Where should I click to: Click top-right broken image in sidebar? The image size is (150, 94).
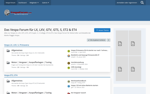pyautogui.click(x=135, y=43)
